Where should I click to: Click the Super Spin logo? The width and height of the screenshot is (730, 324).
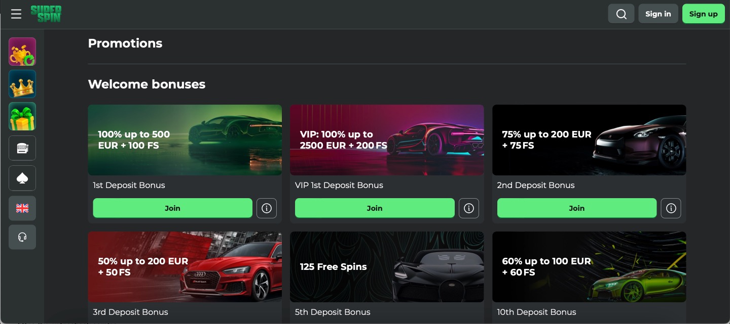point(46,14)
